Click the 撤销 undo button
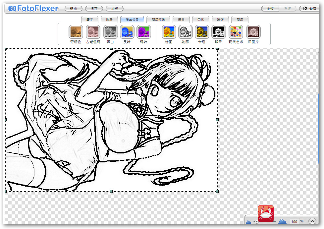Viewport: 324px width, 229px height. 270,9
